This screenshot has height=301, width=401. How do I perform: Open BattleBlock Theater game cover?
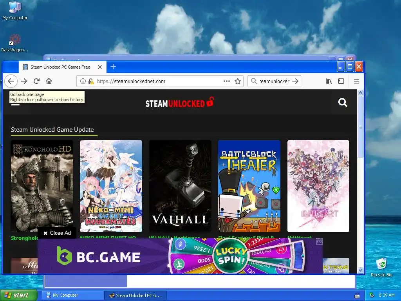(249, 186)
